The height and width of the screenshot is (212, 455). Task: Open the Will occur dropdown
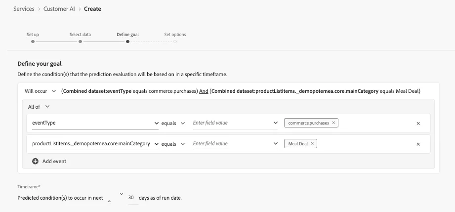coord(40,91)
